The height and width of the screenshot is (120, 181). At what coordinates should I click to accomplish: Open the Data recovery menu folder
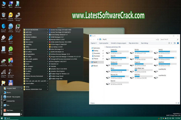pyautogui.click(x=36, y=42)
